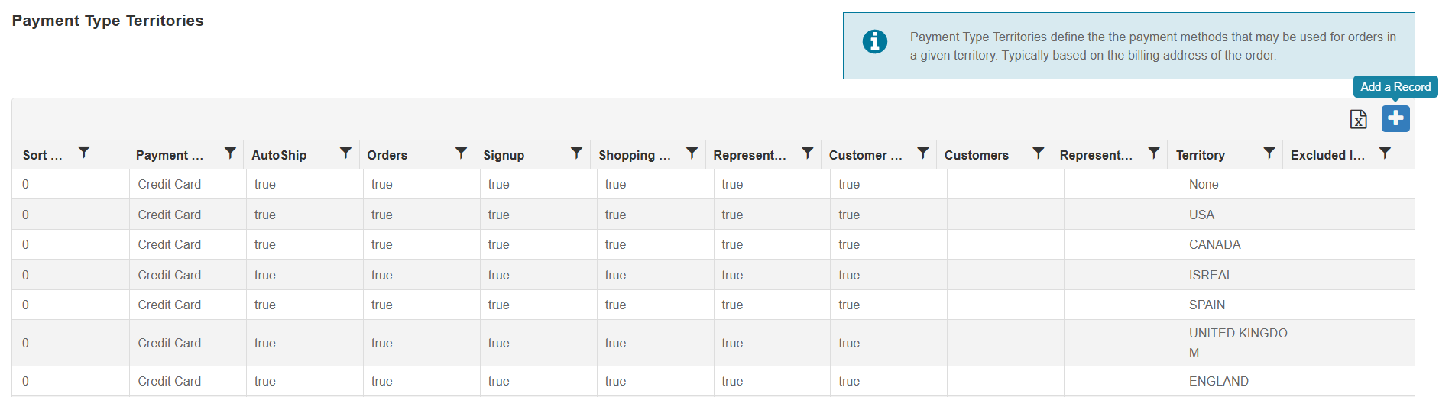
Task: Open the filter for Sort column
Action: [x=84, y=153]
